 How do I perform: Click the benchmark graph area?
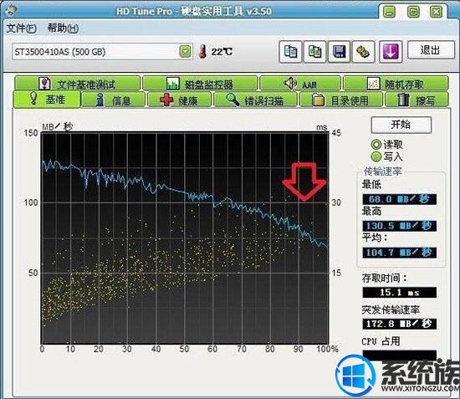pyautogui.click(x=185, y=238)
